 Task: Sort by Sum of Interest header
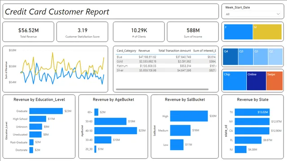pos(204,51)
